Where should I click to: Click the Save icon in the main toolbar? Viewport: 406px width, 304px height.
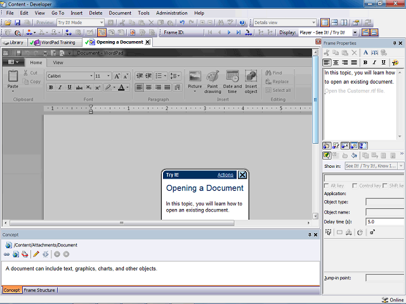pos(17,23)
